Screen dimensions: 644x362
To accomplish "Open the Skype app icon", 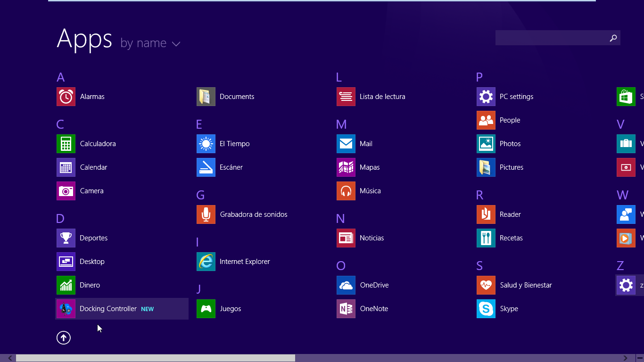I will tap(486, 309).
